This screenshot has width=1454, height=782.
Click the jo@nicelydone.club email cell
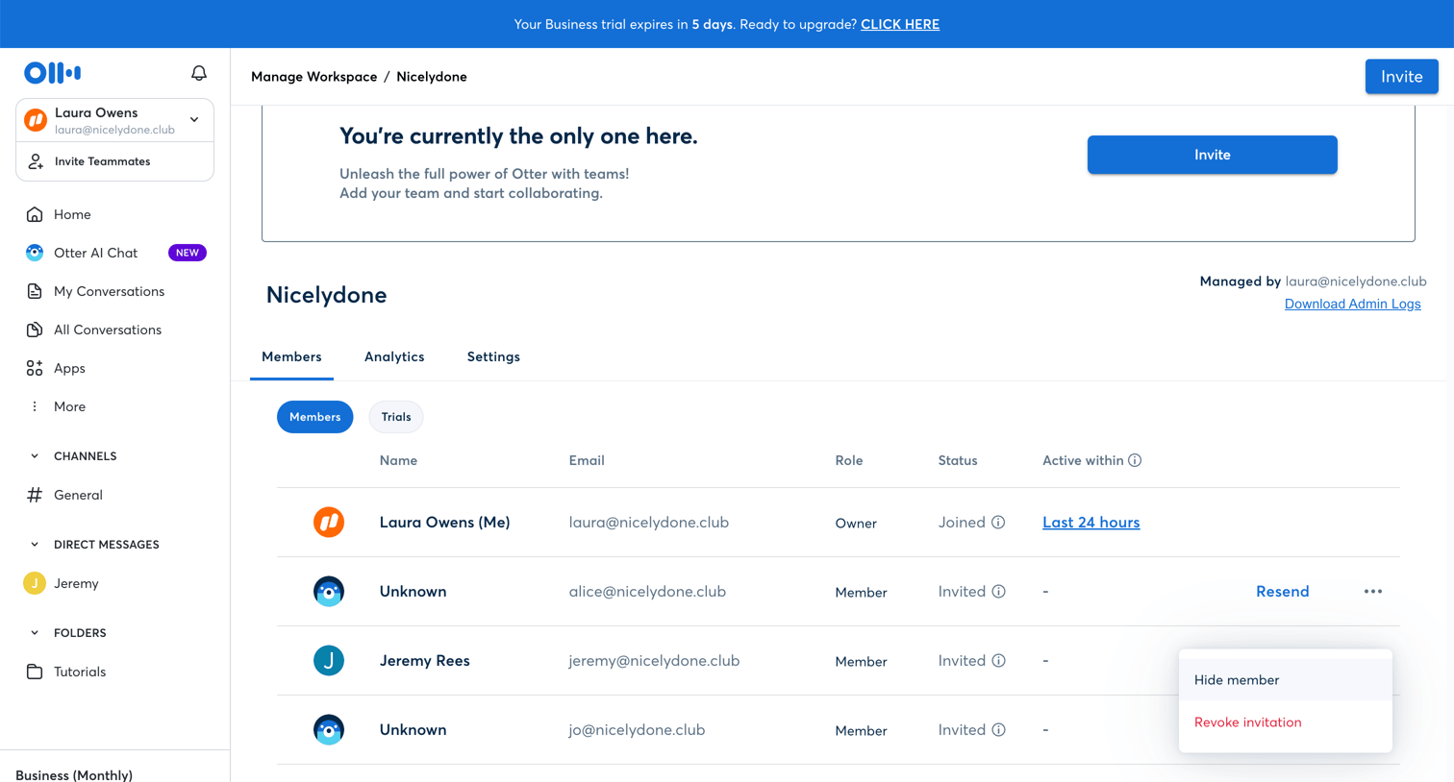click(637, 730)
